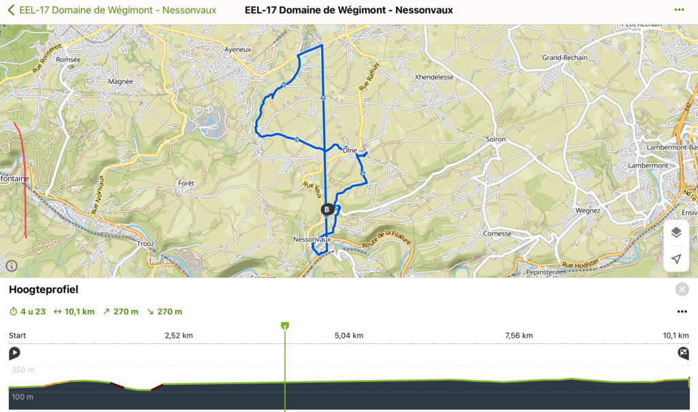Screen dimensions: 698x412
Task: Show map info attribution
Action: click(12, 266)
